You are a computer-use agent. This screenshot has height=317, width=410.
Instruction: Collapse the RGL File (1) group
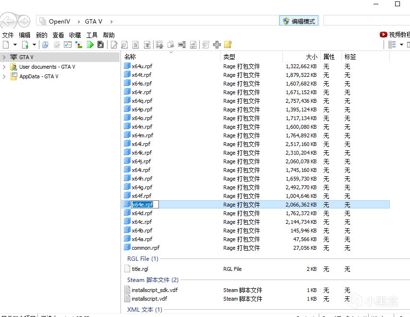tap(143, 259)
